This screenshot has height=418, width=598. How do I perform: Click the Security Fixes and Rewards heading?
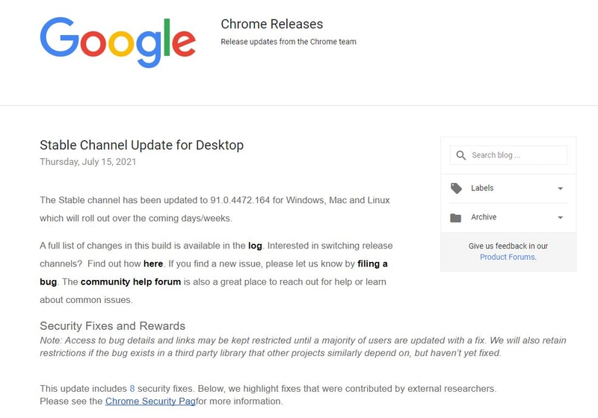coord(112,326)
